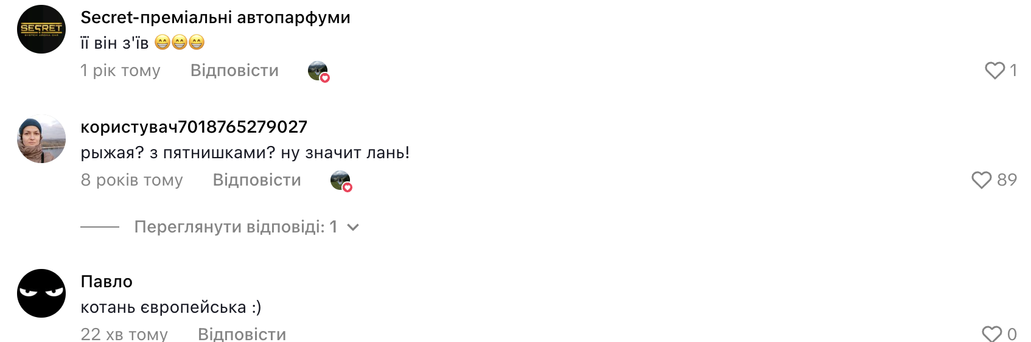Viewport: 1031px width, 342px height.
Task: Like the користувач7018765279027 comment with heart
Action: [x=981, y=180]
